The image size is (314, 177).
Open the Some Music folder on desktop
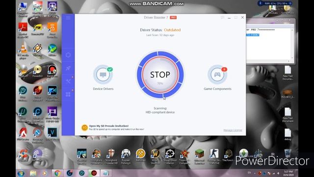click(x=288, y=10)
